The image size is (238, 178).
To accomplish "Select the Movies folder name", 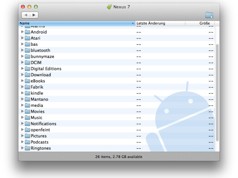I will click(38, 111).
